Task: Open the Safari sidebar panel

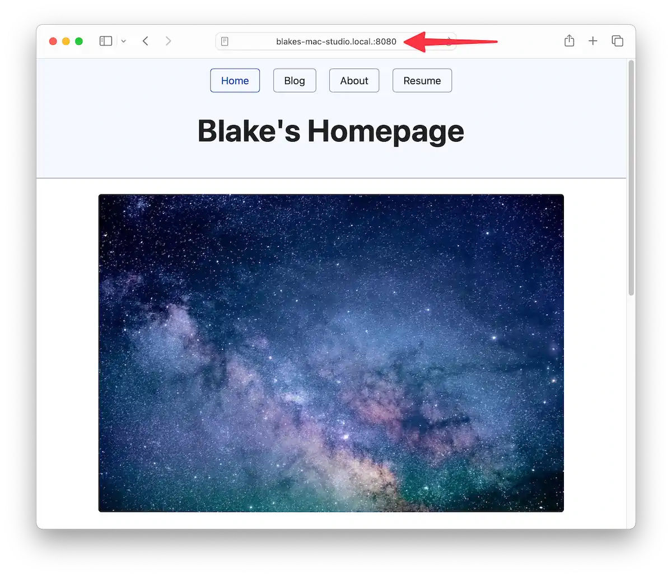Action: click(105, 41)
